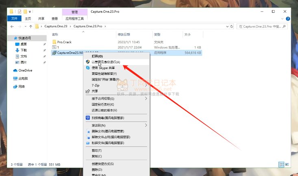Open quick access toolbar dropdown arrow
The height and width of the screenshot is (176, 298).
coord(30,12)
